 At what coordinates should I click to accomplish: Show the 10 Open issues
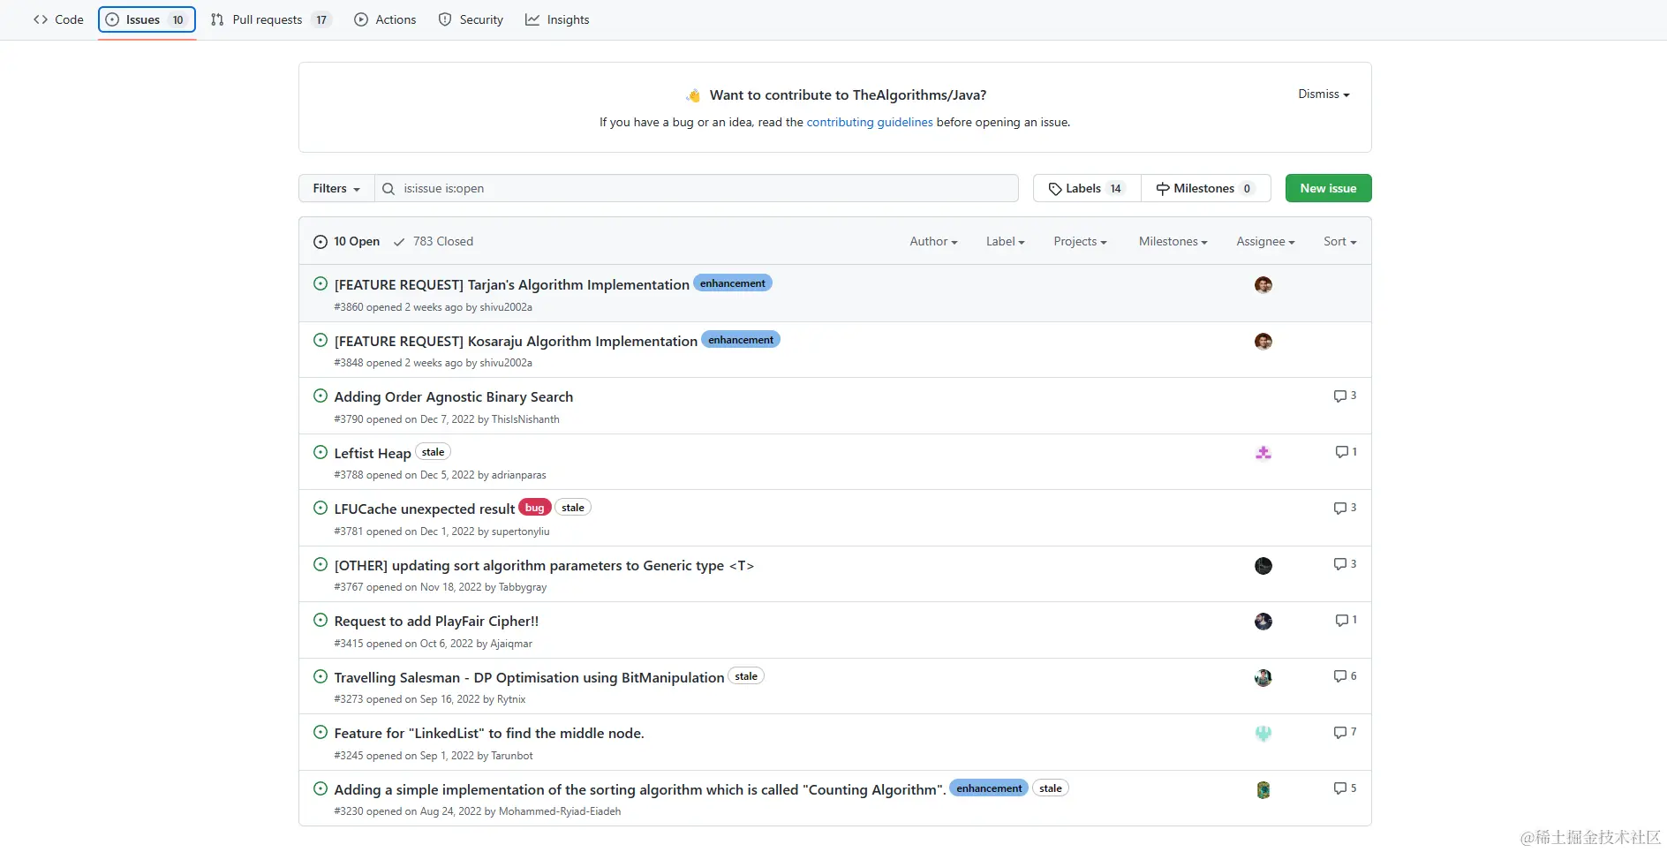coord(347,242)
